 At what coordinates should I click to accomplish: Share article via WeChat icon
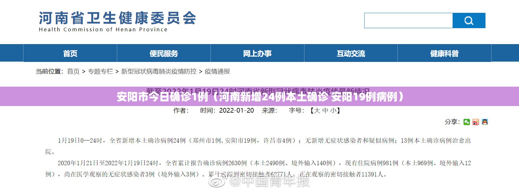coord(467,122)
